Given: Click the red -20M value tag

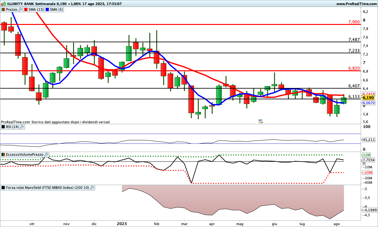Looking at the screenshot, I should [368, 172].
